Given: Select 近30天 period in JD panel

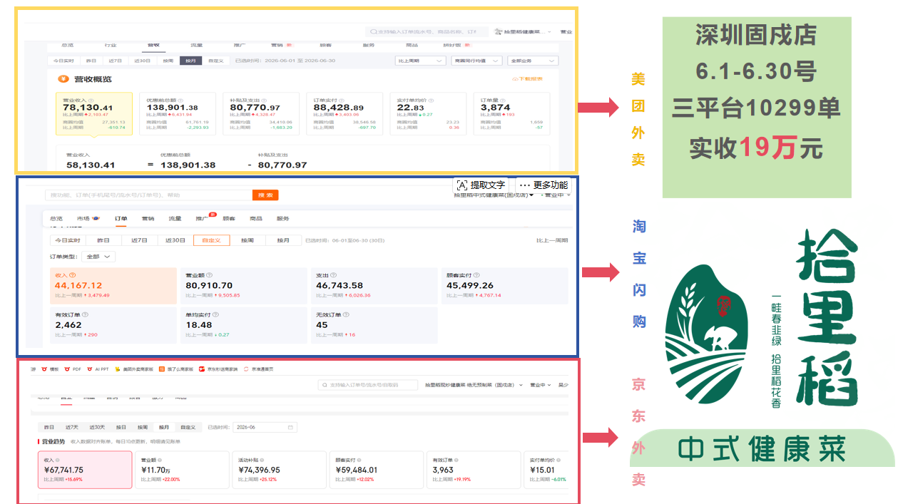Looking at the screenshot, I should coord(97,427).
